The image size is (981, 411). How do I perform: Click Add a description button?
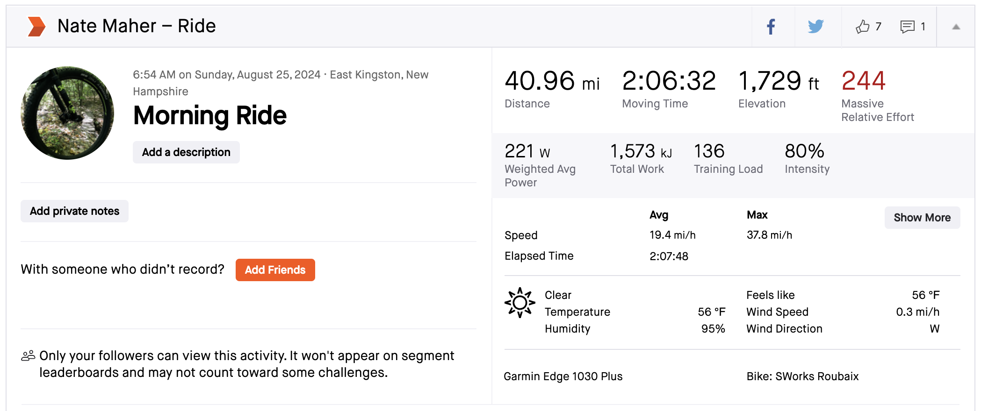click(x=186, y=152)
